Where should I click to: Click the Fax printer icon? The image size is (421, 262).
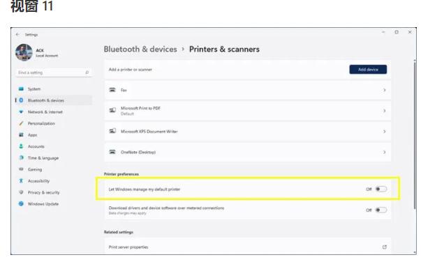(x=112, y=90)
